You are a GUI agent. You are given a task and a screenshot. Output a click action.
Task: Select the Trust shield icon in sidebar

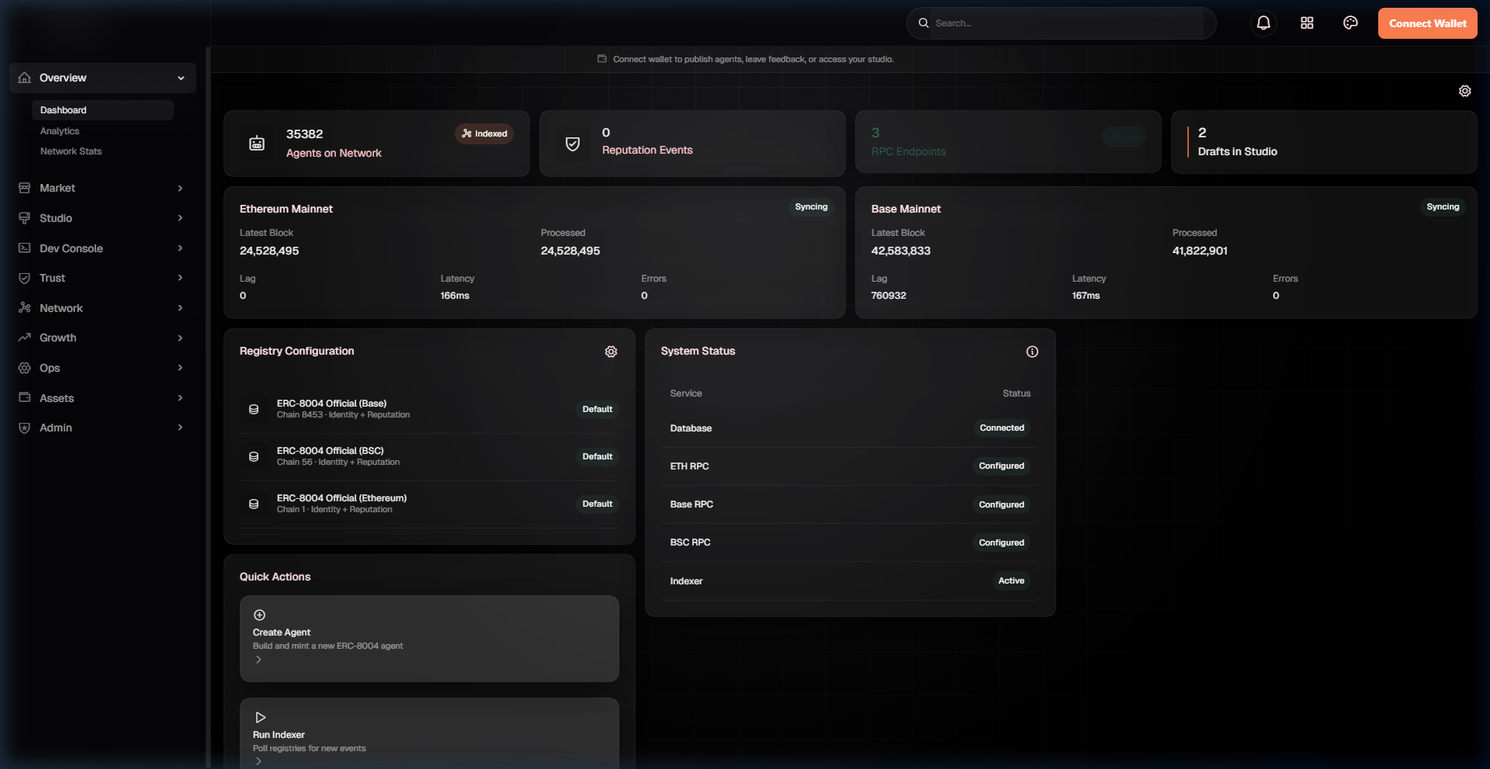(x=24, y=278)
